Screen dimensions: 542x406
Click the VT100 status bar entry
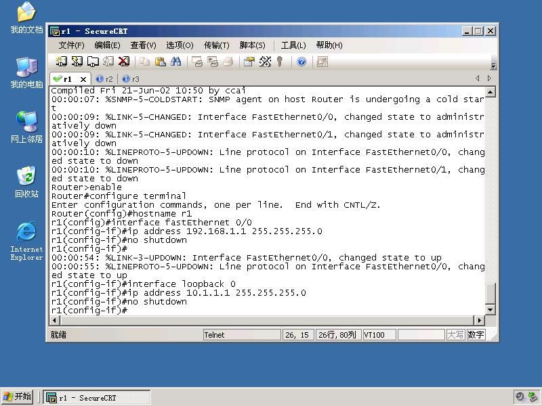coord(379,335)
